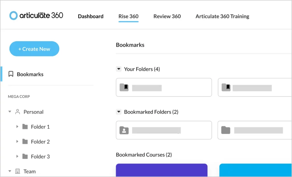Click the Folder 3 folder icon
The image size is (292, 177).
coord(25,156)
